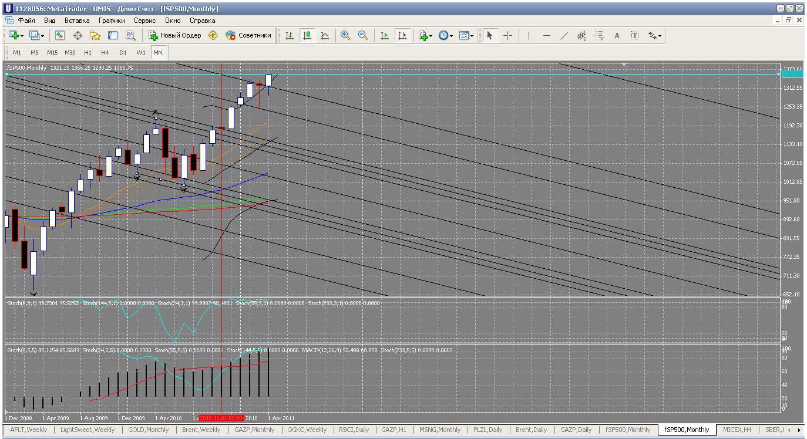Switch to M15 timeframe
Screen dimensions: 807x439
[x=52, y=52]
